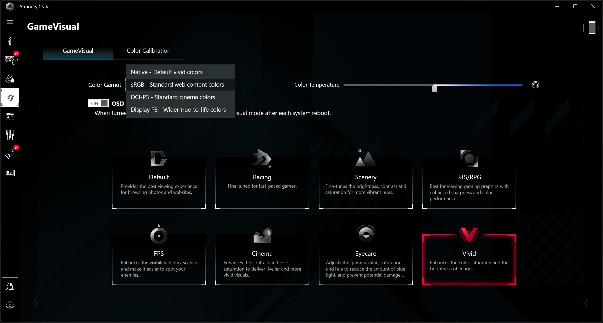Click the GameVisual page heading
The width and height of the screenshot is (603, 323).
(53, 27)
